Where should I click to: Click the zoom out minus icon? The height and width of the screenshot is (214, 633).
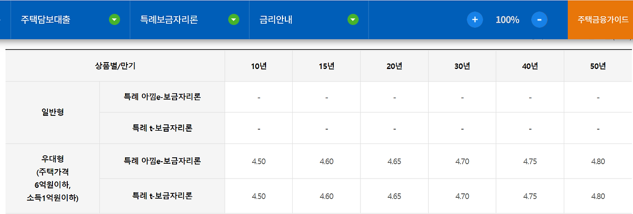click(x=539, y=20)
